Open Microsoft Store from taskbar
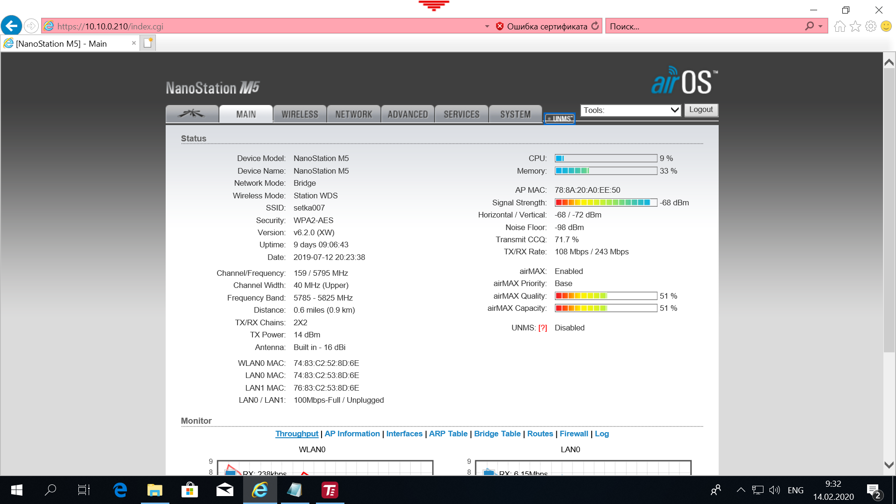Viewport: 896px width, 504px height. point(190,490)
